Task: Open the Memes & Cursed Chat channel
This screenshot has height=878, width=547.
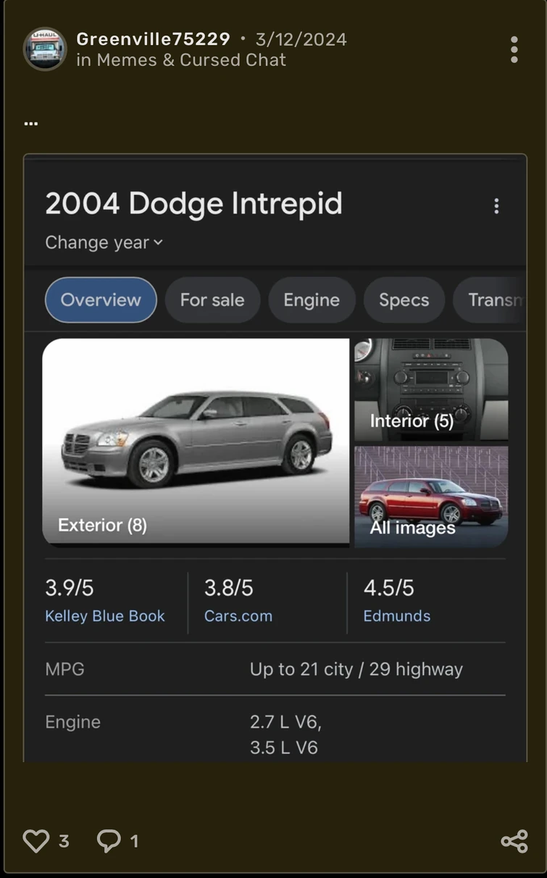Action: pyautogui.click(x=191, y=60)
